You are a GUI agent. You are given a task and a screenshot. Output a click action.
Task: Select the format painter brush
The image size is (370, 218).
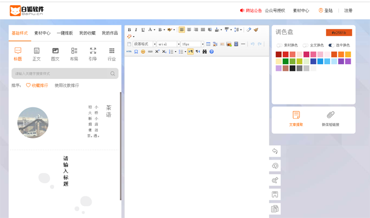pyautogui.click(x=256, y=30)
